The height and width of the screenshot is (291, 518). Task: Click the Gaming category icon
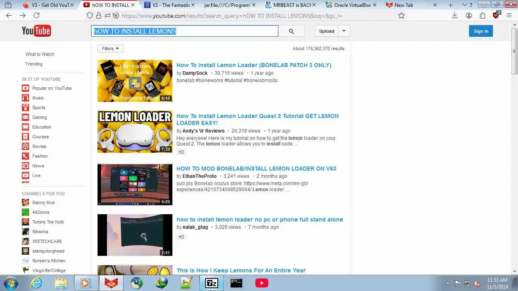click(25, 117)
